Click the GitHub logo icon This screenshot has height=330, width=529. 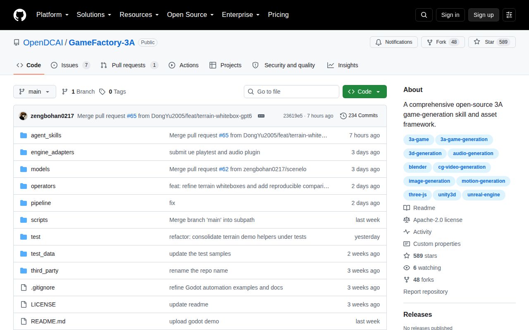point(20,15)
